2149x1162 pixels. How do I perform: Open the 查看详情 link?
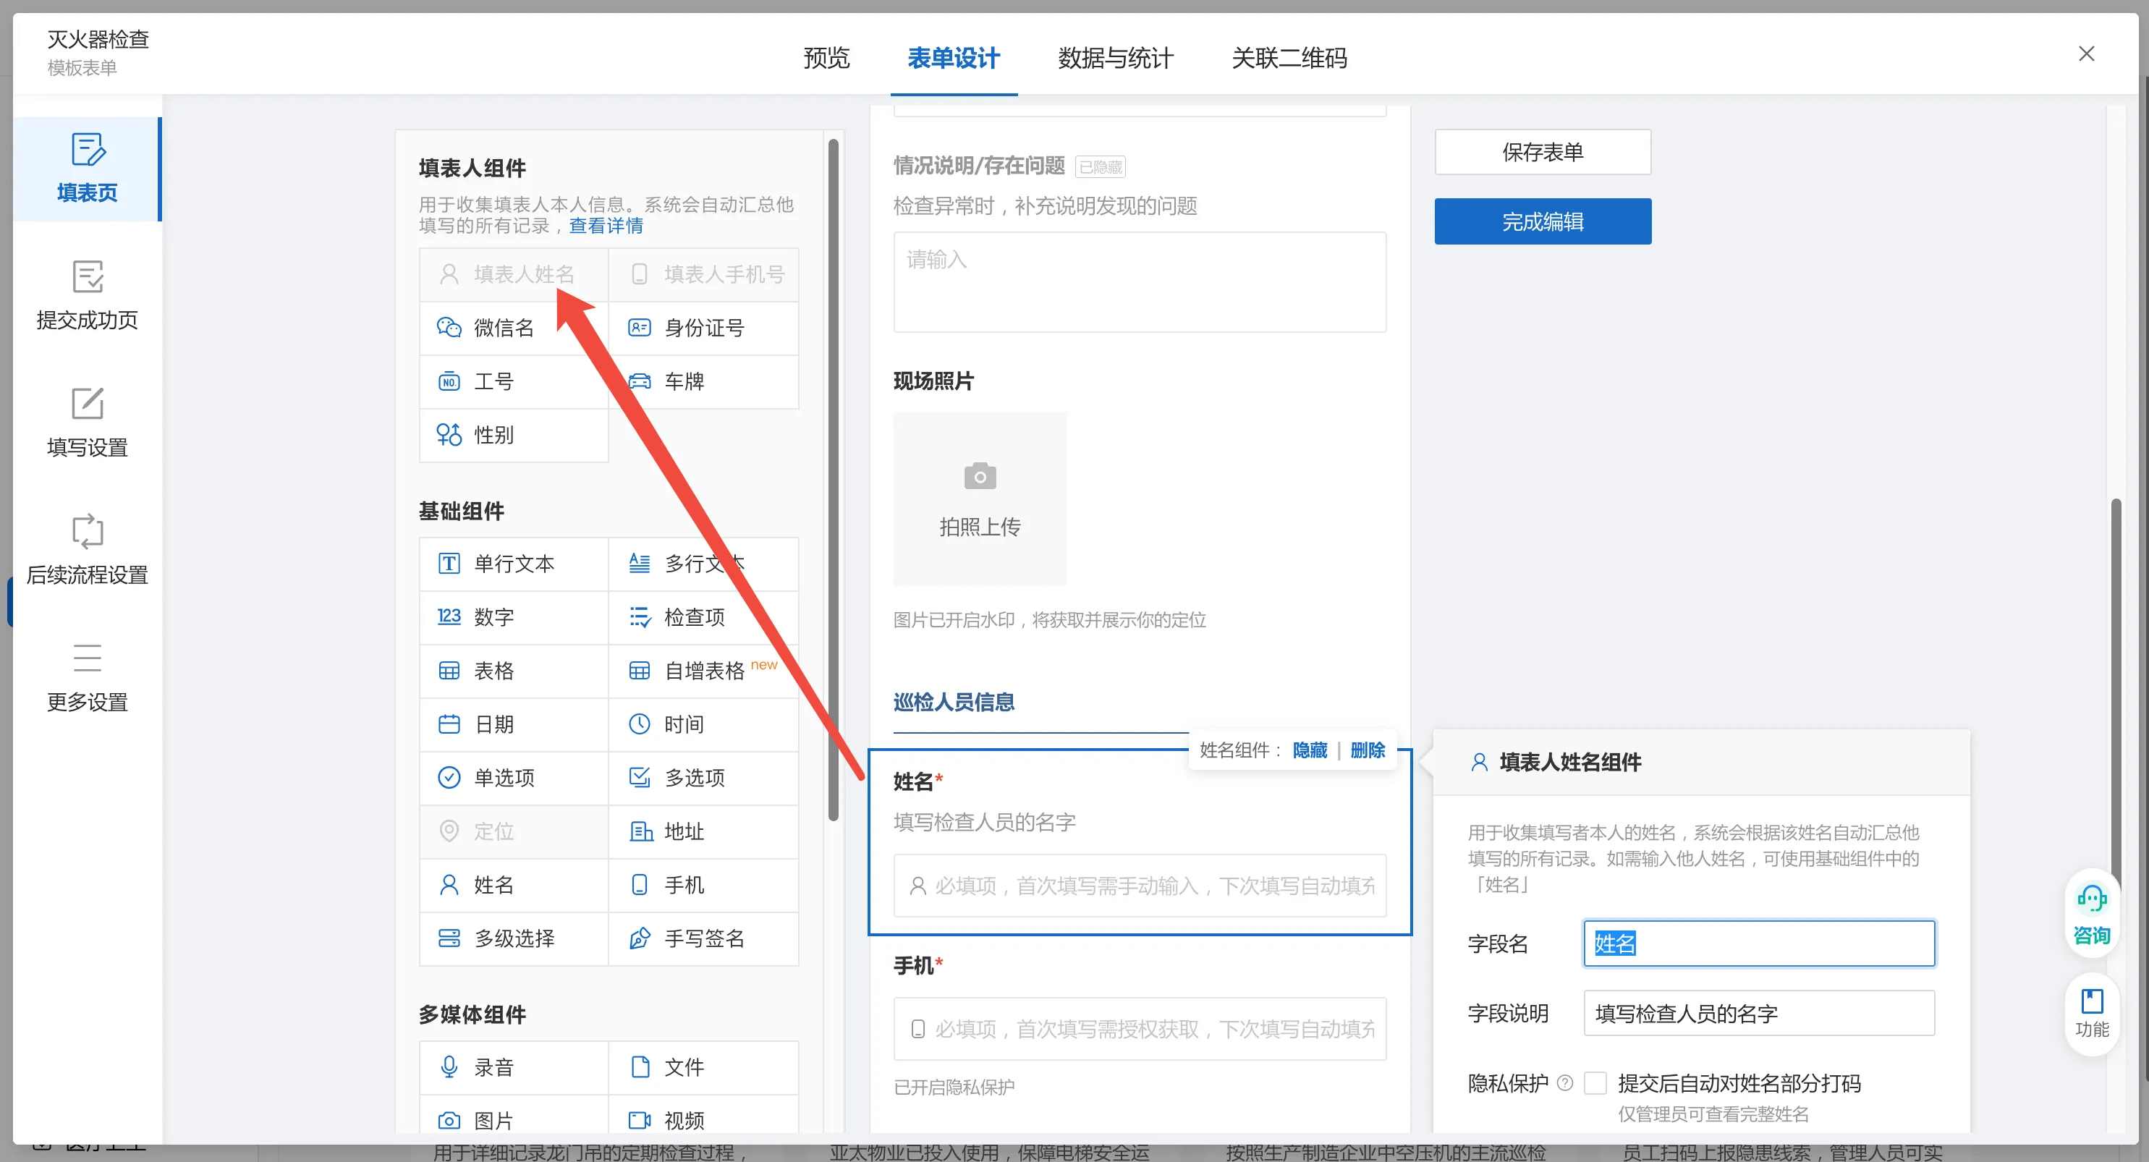pos(606,225)
